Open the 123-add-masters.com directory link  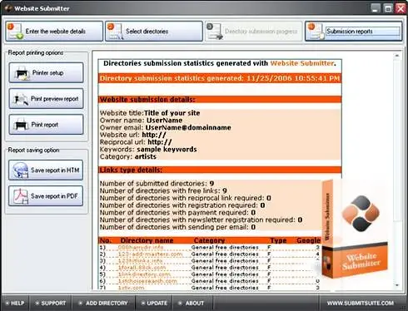click(150, 254)
